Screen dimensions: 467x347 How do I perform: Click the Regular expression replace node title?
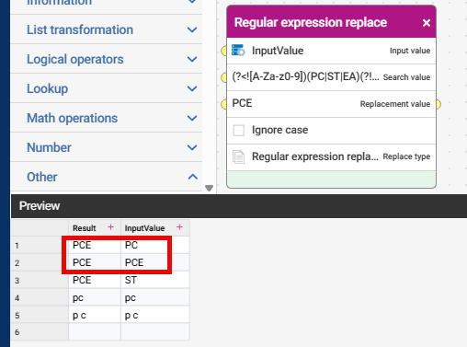(311, 22)
